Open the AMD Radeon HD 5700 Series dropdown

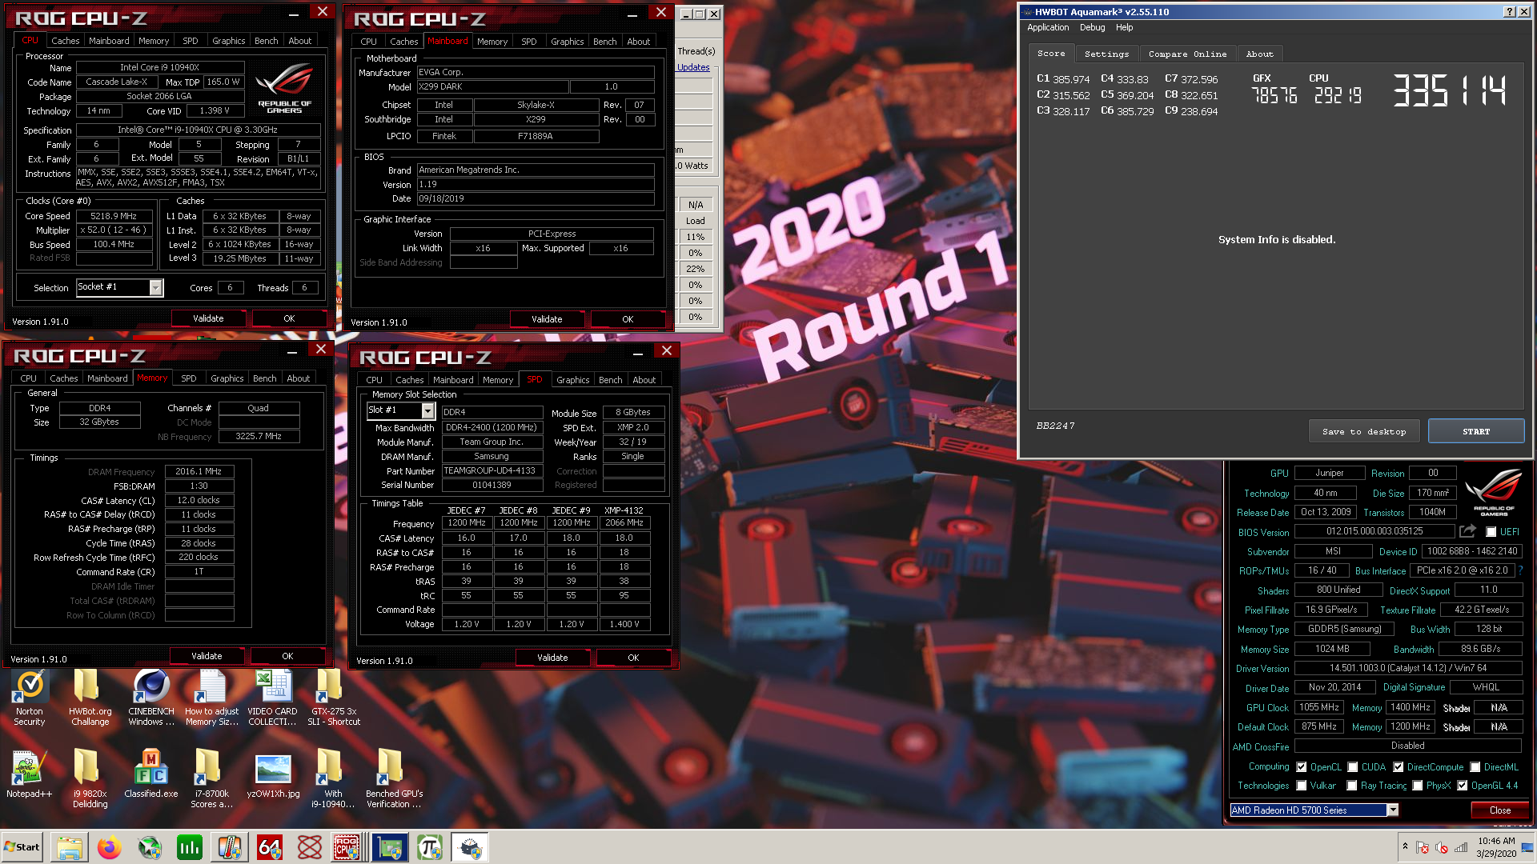(x=1393, y=810)
